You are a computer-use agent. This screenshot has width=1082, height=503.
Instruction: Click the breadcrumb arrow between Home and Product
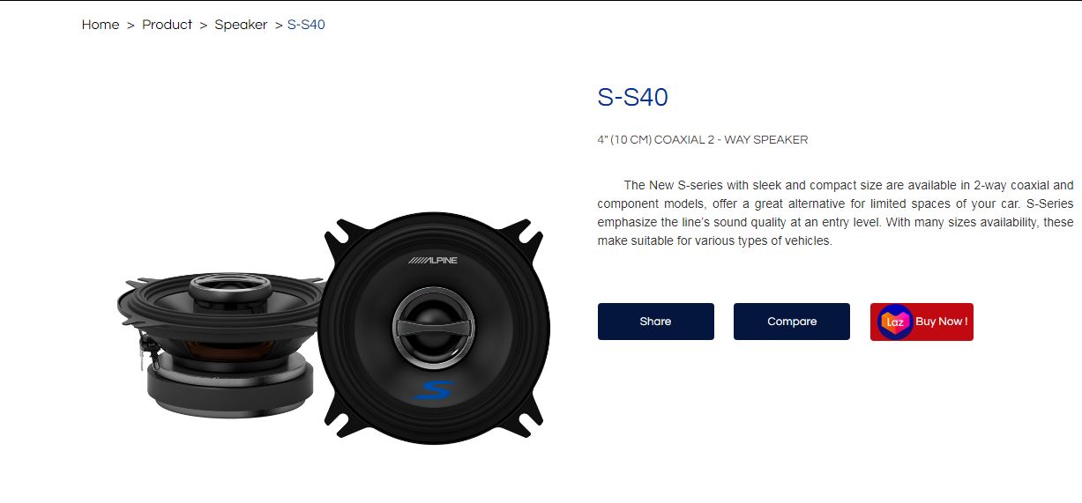[131, 25]
